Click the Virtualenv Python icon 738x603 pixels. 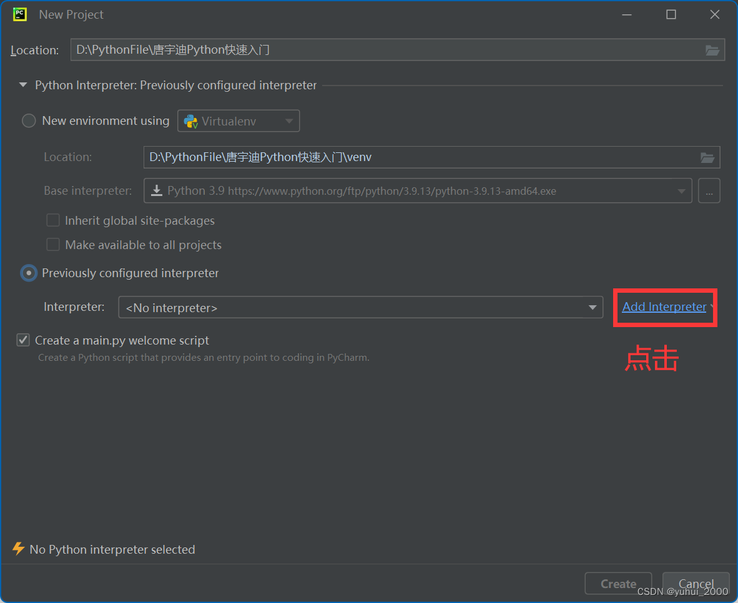[x=190, y=122]
